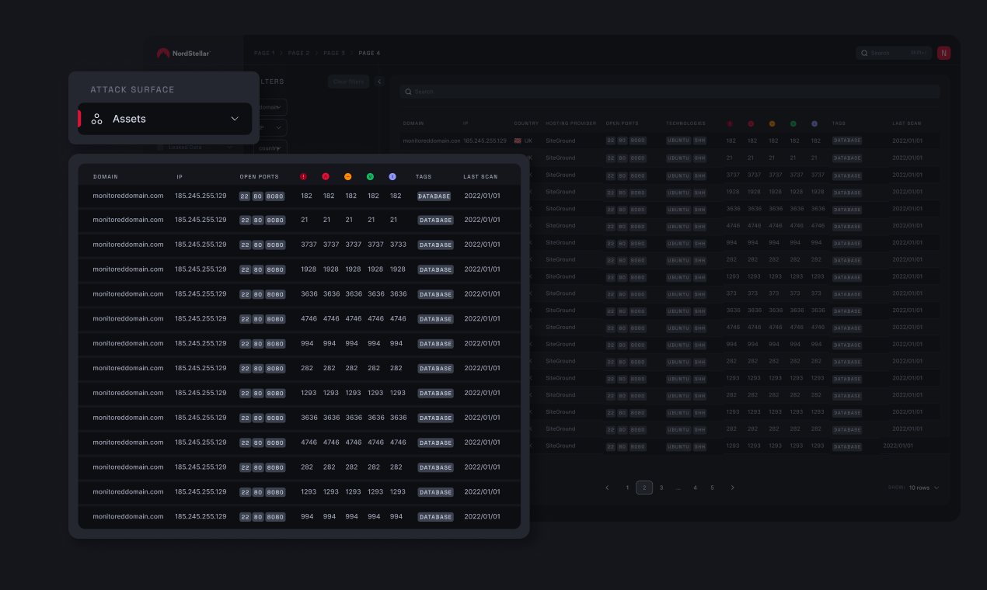Image resolution: width=987 pixels, height=590 pixels.
Task: Click 373 first value in background table
Action: tap(731, 293)
